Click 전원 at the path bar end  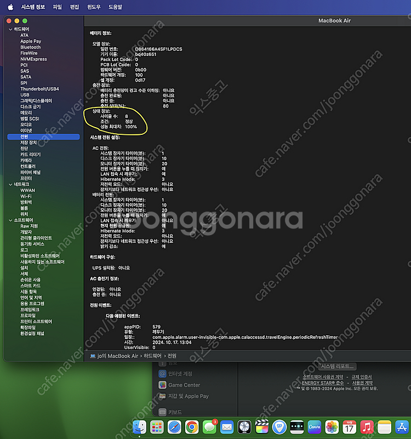click(x=172, y=356)
